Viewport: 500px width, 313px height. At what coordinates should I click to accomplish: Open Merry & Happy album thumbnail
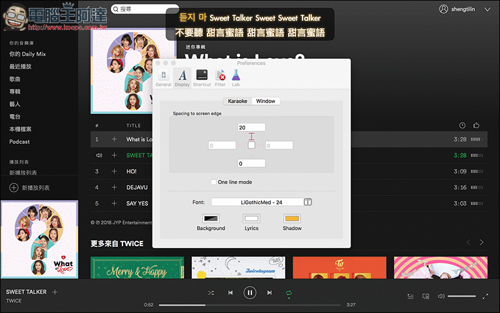coord(137,268)
